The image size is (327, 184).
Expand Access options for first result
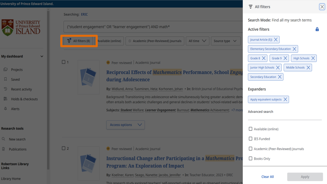pyautogui.click(x=125, y=125)
